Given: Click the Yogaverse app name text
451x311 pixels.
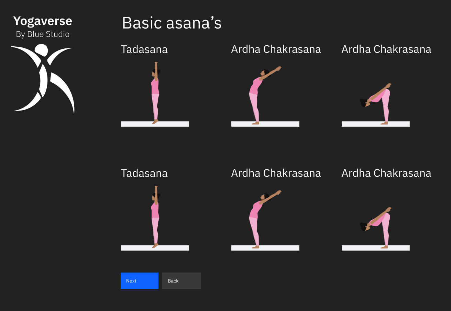Looking at the screenshot, I should 43,21.
